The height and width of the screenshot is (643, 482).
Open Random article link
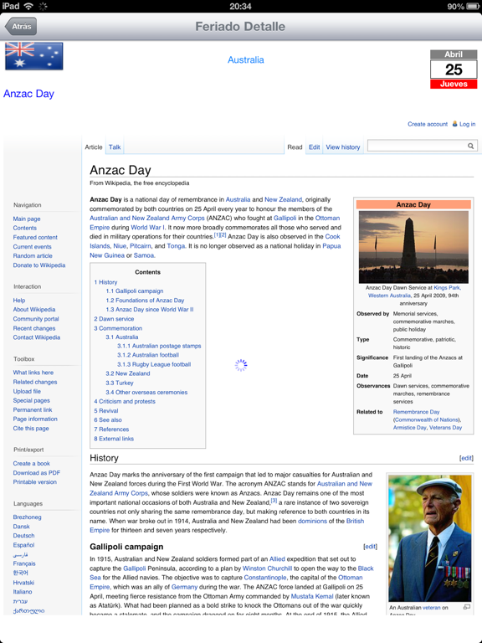(33, 255)
